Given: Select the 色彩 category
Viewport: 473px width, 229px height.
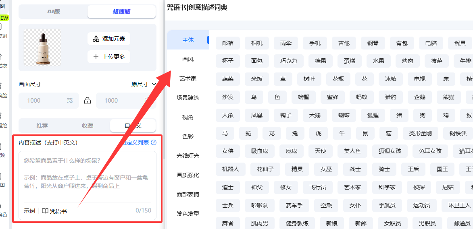Looking at the screenshot, I should point(188,136).
